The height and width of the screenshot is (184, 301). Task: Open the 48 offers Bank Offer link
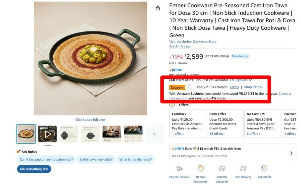[217, 134]
